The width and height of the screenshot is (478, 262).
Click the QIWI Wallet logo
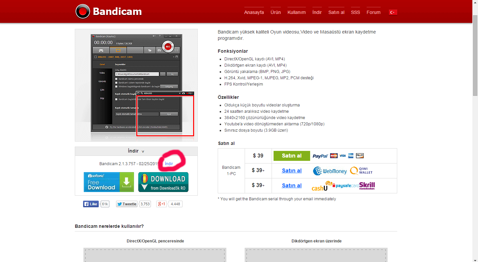[361, 170]
